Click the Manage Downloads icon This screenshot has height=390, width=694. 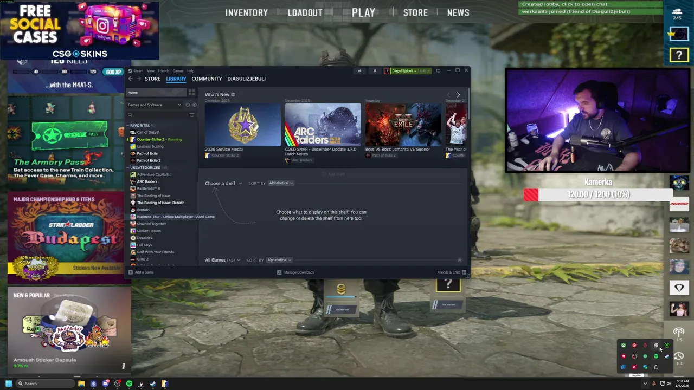tap(279, 272)
